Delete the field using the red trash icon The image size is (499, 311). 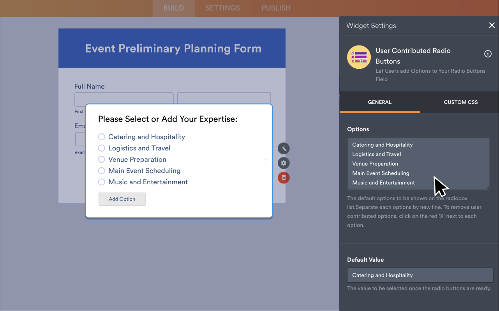tap(284, 178)
